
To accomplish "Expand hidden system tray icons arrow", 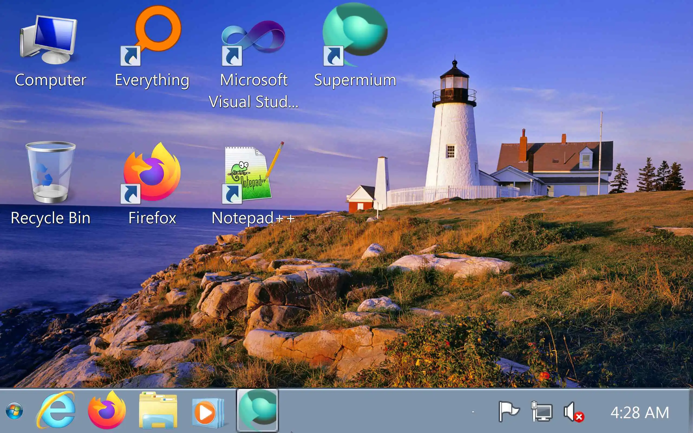I will point(473,412).
